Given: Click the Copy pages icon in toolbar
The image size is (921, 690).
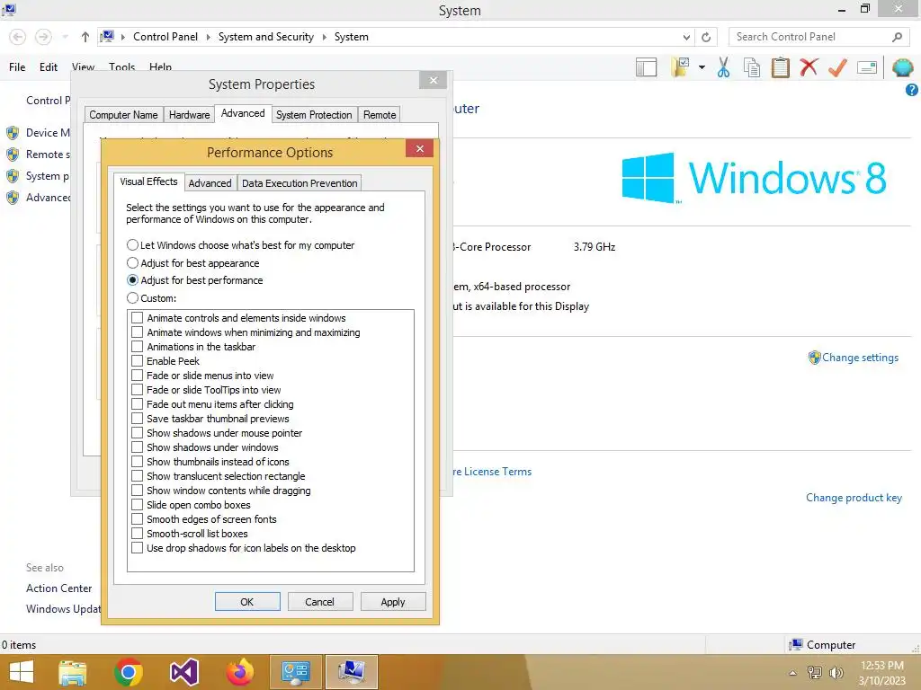Looking at the screenshot, I should [752, 67].
